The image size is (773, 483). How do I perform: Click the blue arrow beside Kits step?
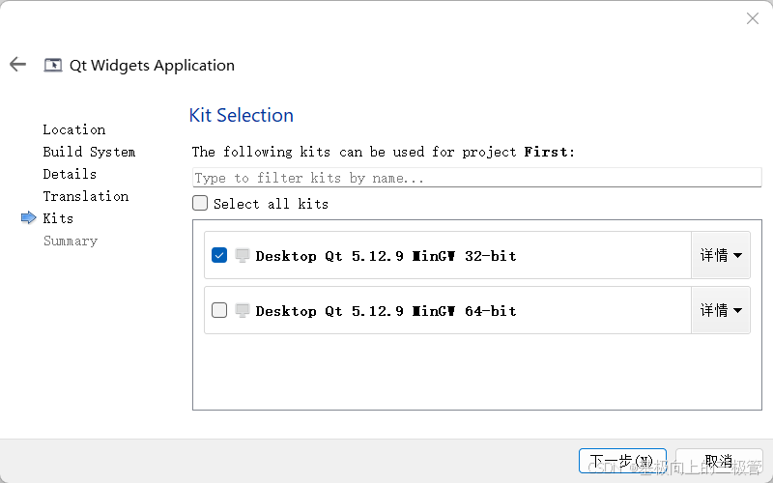point(29,217)
